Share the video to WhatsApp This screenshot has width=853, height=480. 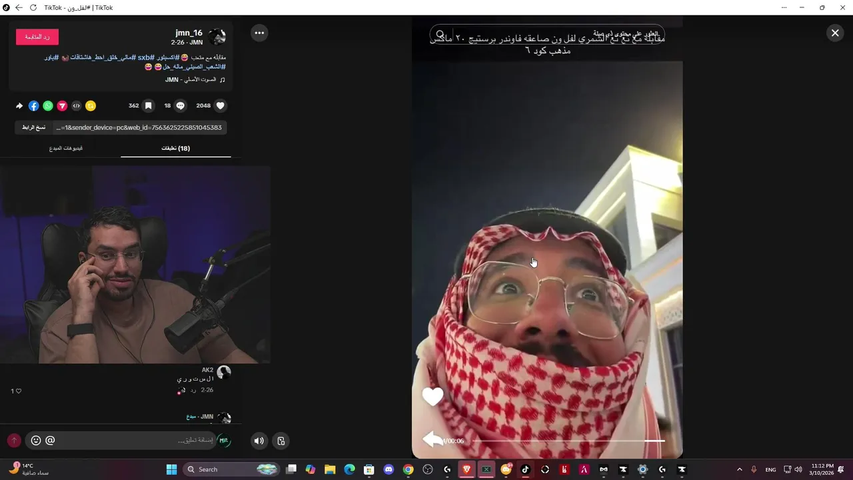[x=48, y=105]
